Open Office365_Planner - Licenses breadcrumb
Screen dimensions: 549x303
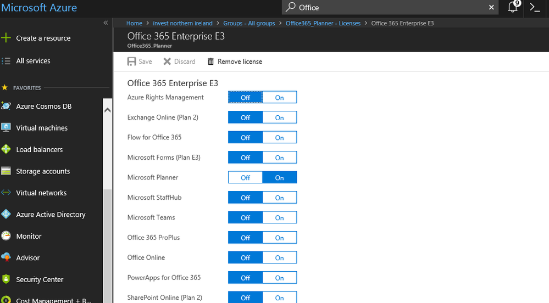[323, 23]
